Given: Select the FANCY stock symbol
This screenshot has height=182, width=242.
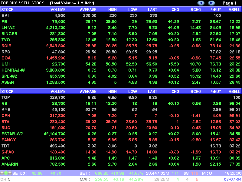Looking at the screenshot, I should pyautogui.click(x=9, y=140).
